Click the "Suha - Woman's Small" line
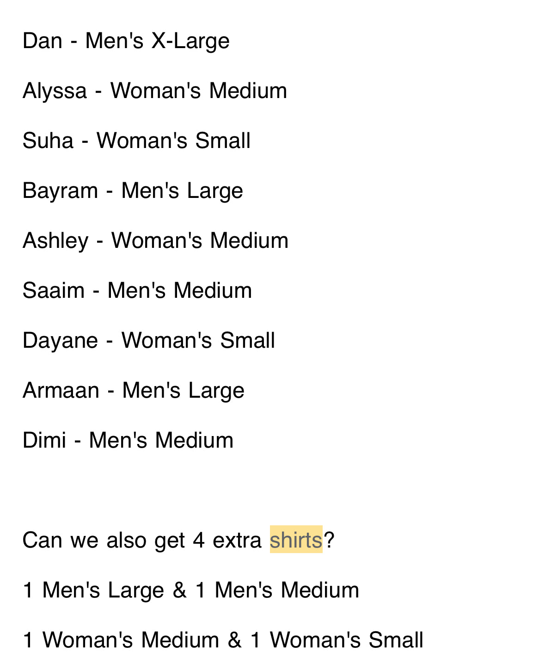Viewport: 545px width, 671px height. [x=136, y=141]
